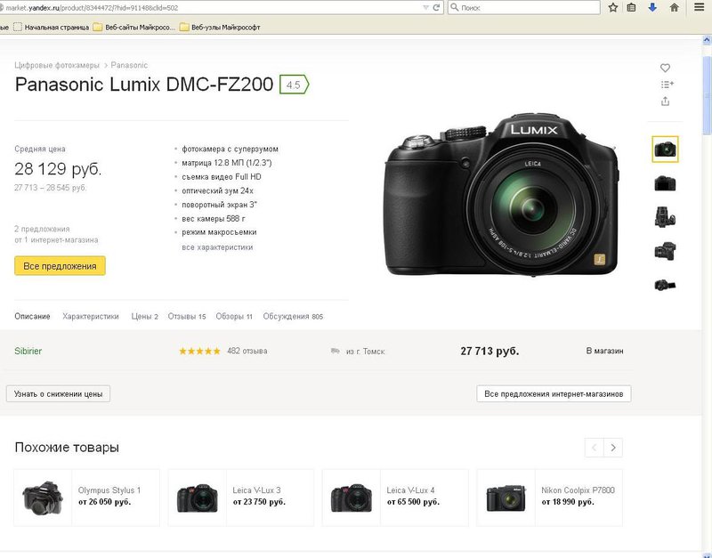Viewport: 712px width, 558px height.
Task: Open the URL history dropdown arrow
Action: (423, 8)
